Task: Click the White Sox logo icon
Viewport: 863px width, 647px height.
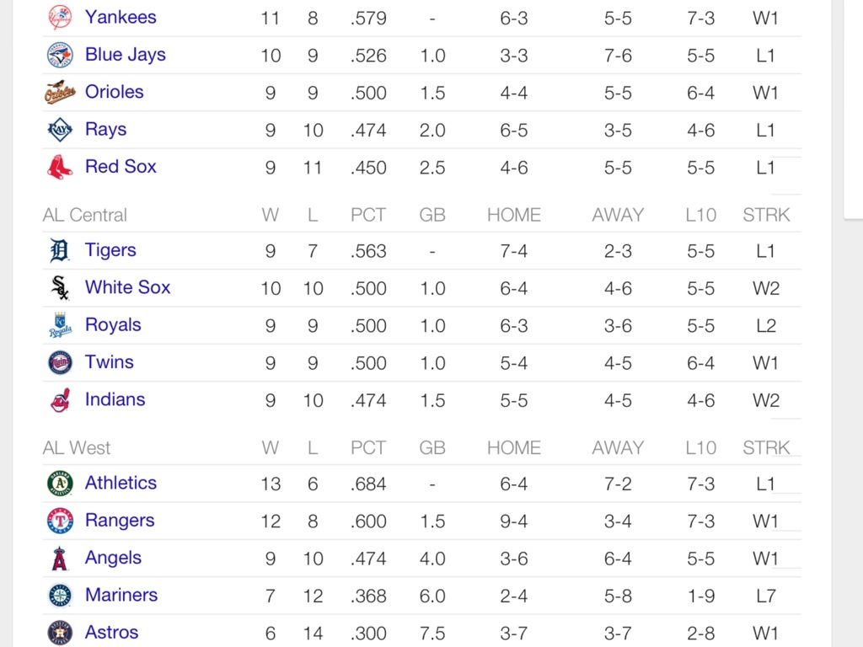Action: coord(60,288)
